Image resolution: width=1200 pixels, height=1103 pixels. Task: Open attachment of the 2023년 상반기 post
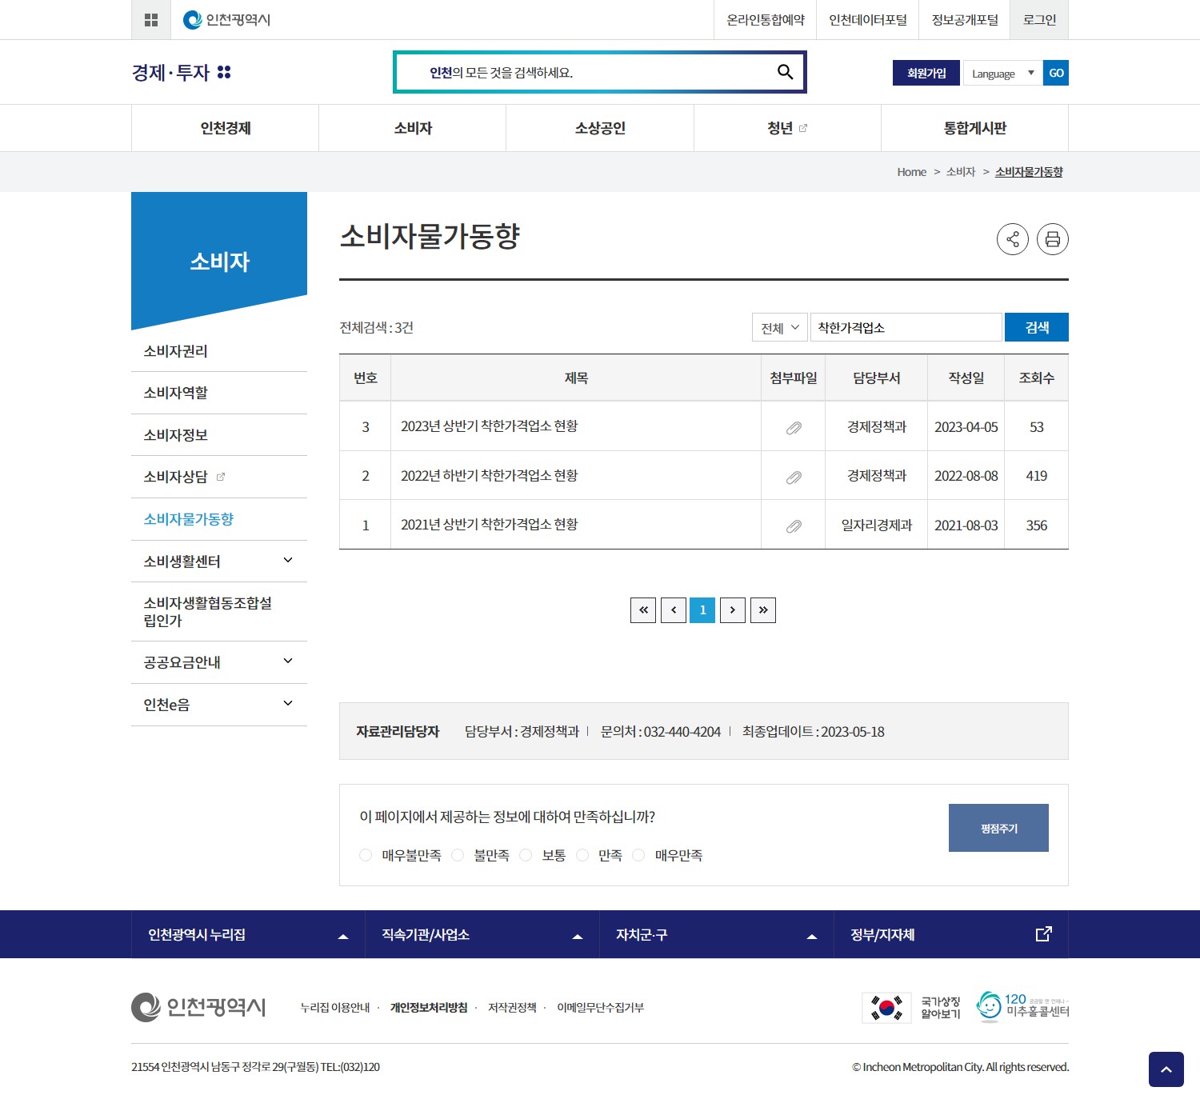[x=794, y=428]
